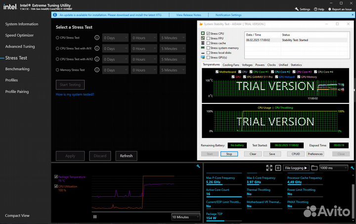Image resolution: width=356 pixels, height=224 pixels.
Task: Expand the monitoring panel to full screen
Action: (x=270, y=168)
